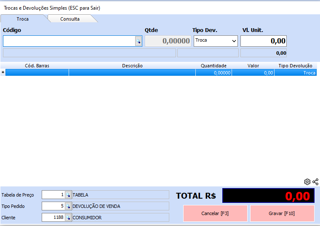Click the Tabela de Preço lookup magnifier

(x=68, y=195)
